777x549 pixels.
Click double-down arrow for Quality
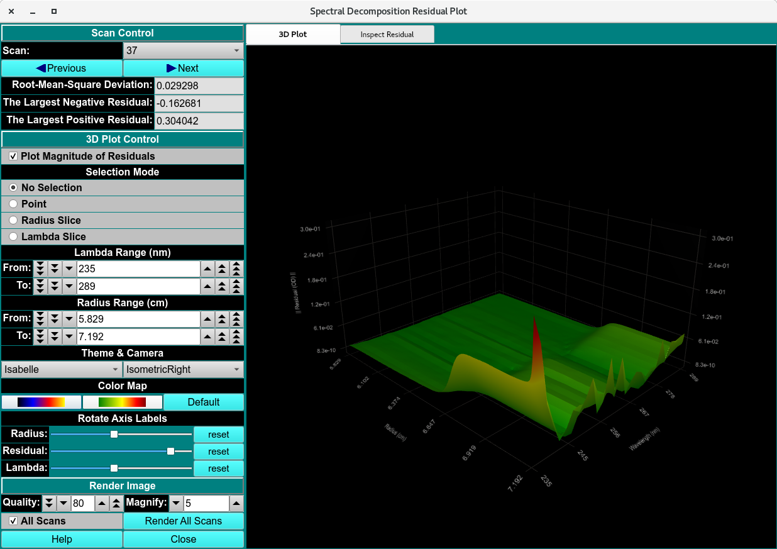[x=49, y=503]
